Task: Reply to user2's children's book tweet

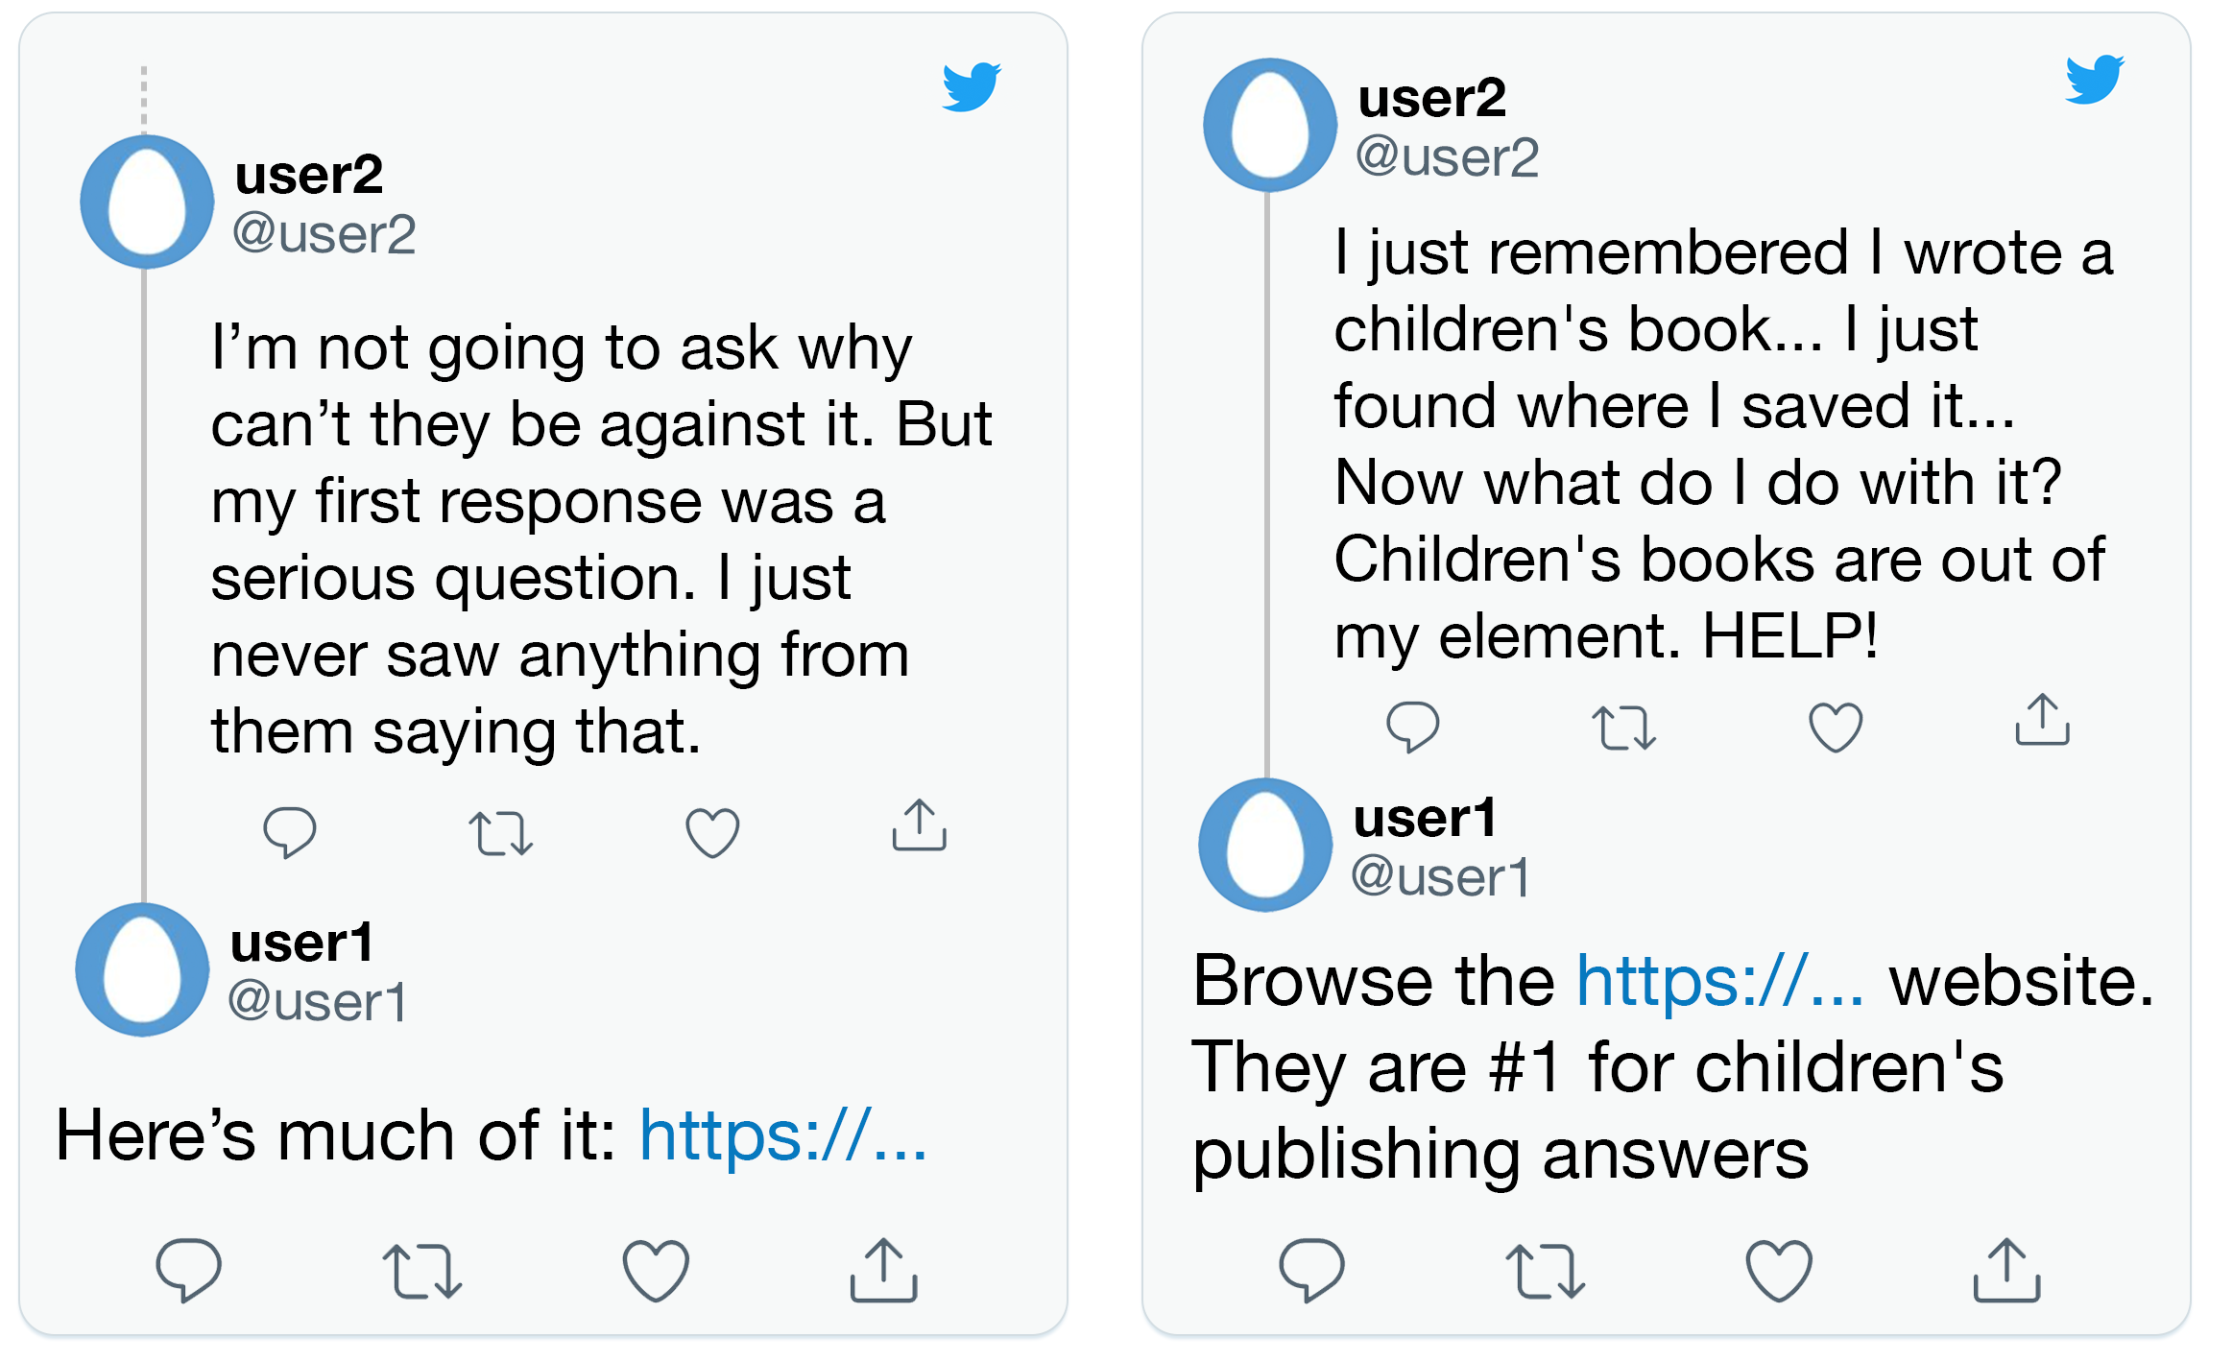Action: (1412, 727)
